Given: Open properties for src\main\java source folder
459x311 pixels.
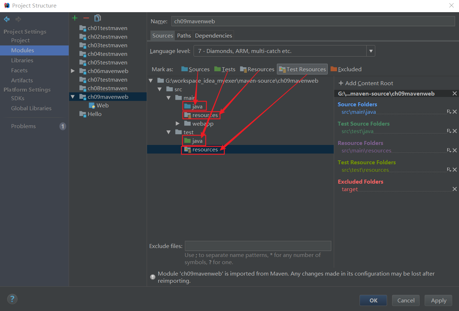Looking at the screenshot, I should click(x=449, y=112).
